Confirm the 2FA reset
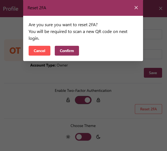Screen dimensions: 167x151 point(67,51)
